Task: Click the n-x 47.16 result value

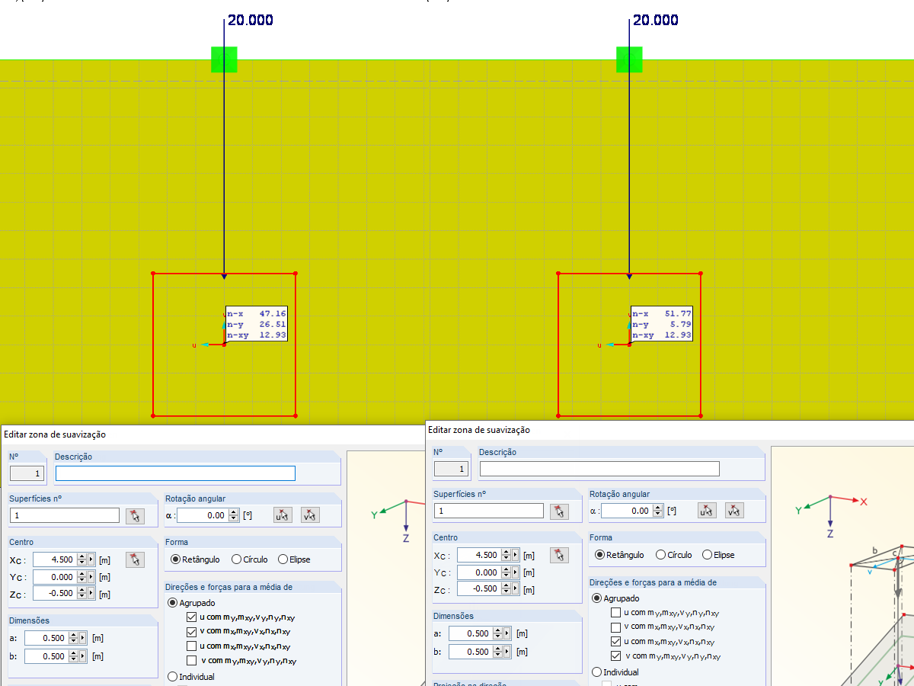Action: coord(273,313)
